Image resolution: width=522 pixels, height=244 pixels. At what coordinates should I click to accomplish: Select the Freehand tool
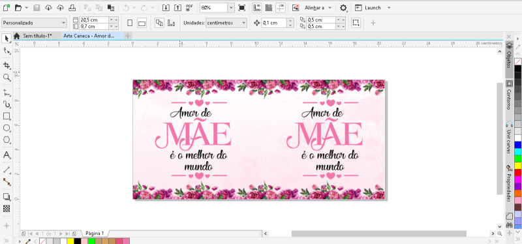point(7,92)
